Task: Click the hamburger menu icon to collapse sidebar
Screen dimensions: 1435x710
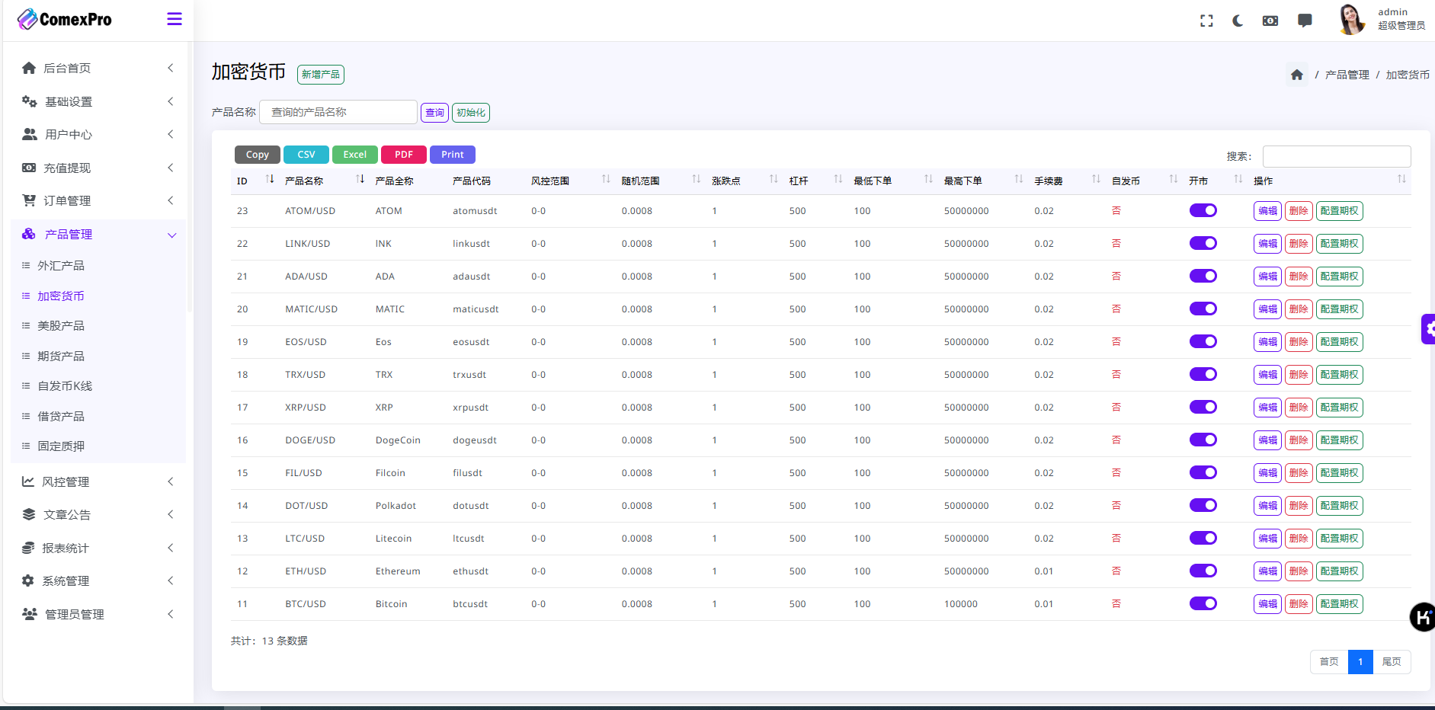Action: 174,19
